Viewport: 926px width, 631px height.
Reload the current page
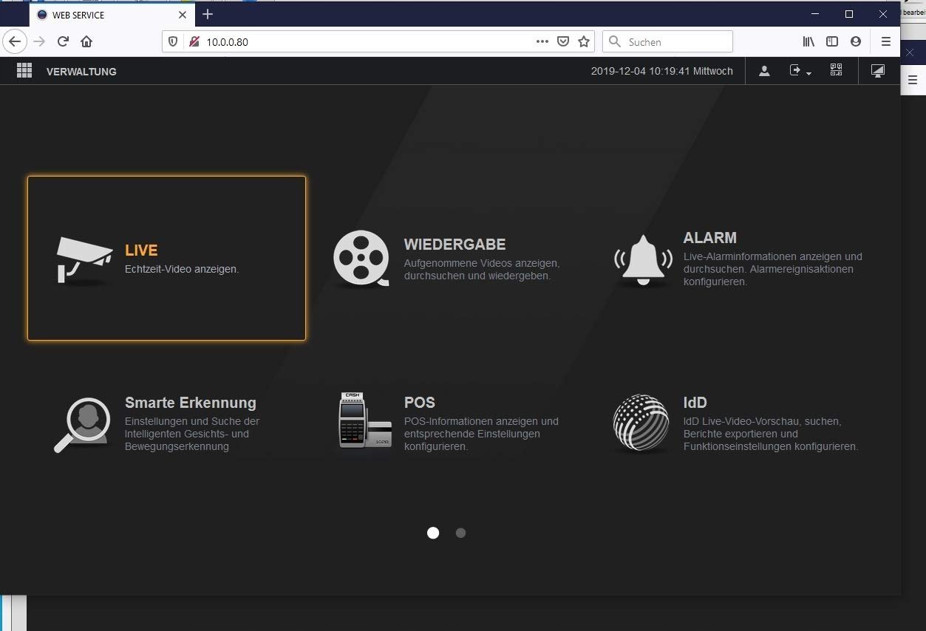63,42
